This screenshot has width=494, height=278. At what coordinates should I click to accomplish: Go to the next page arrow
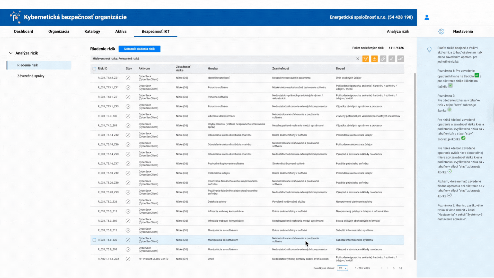pos(394,268)
